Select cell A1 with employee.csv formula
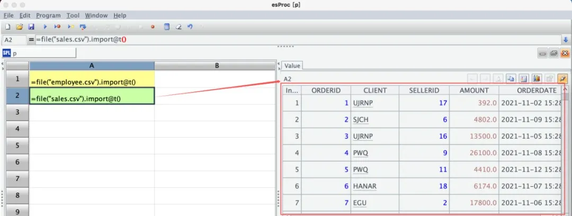572x216 pixels. (92, 79)
